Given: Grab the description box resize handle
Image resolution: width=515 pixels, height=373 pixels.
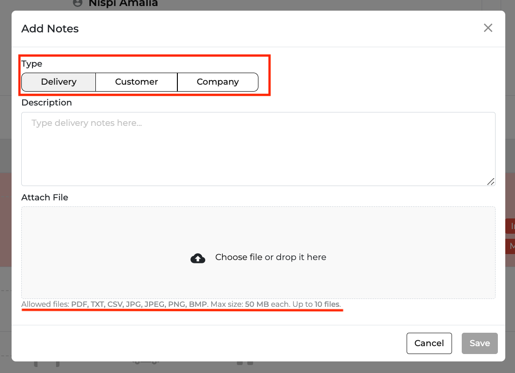Looking at the screenshot, I should coord(490,181).
